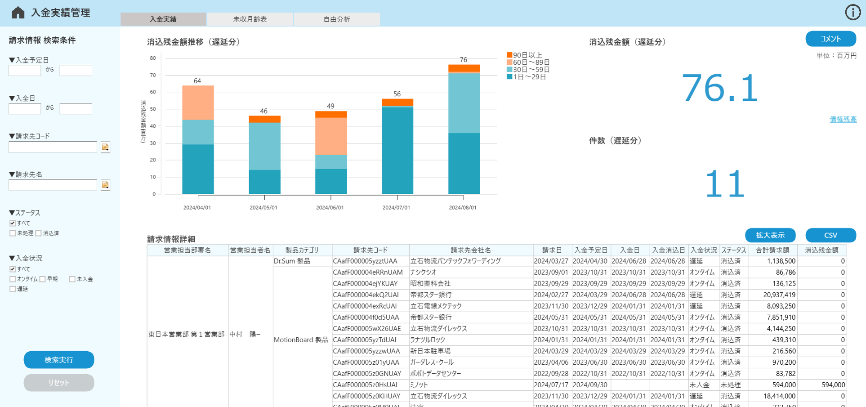Check 未処理 status checkbox
This screenshot has height=407, width=866.
[13, 233]
